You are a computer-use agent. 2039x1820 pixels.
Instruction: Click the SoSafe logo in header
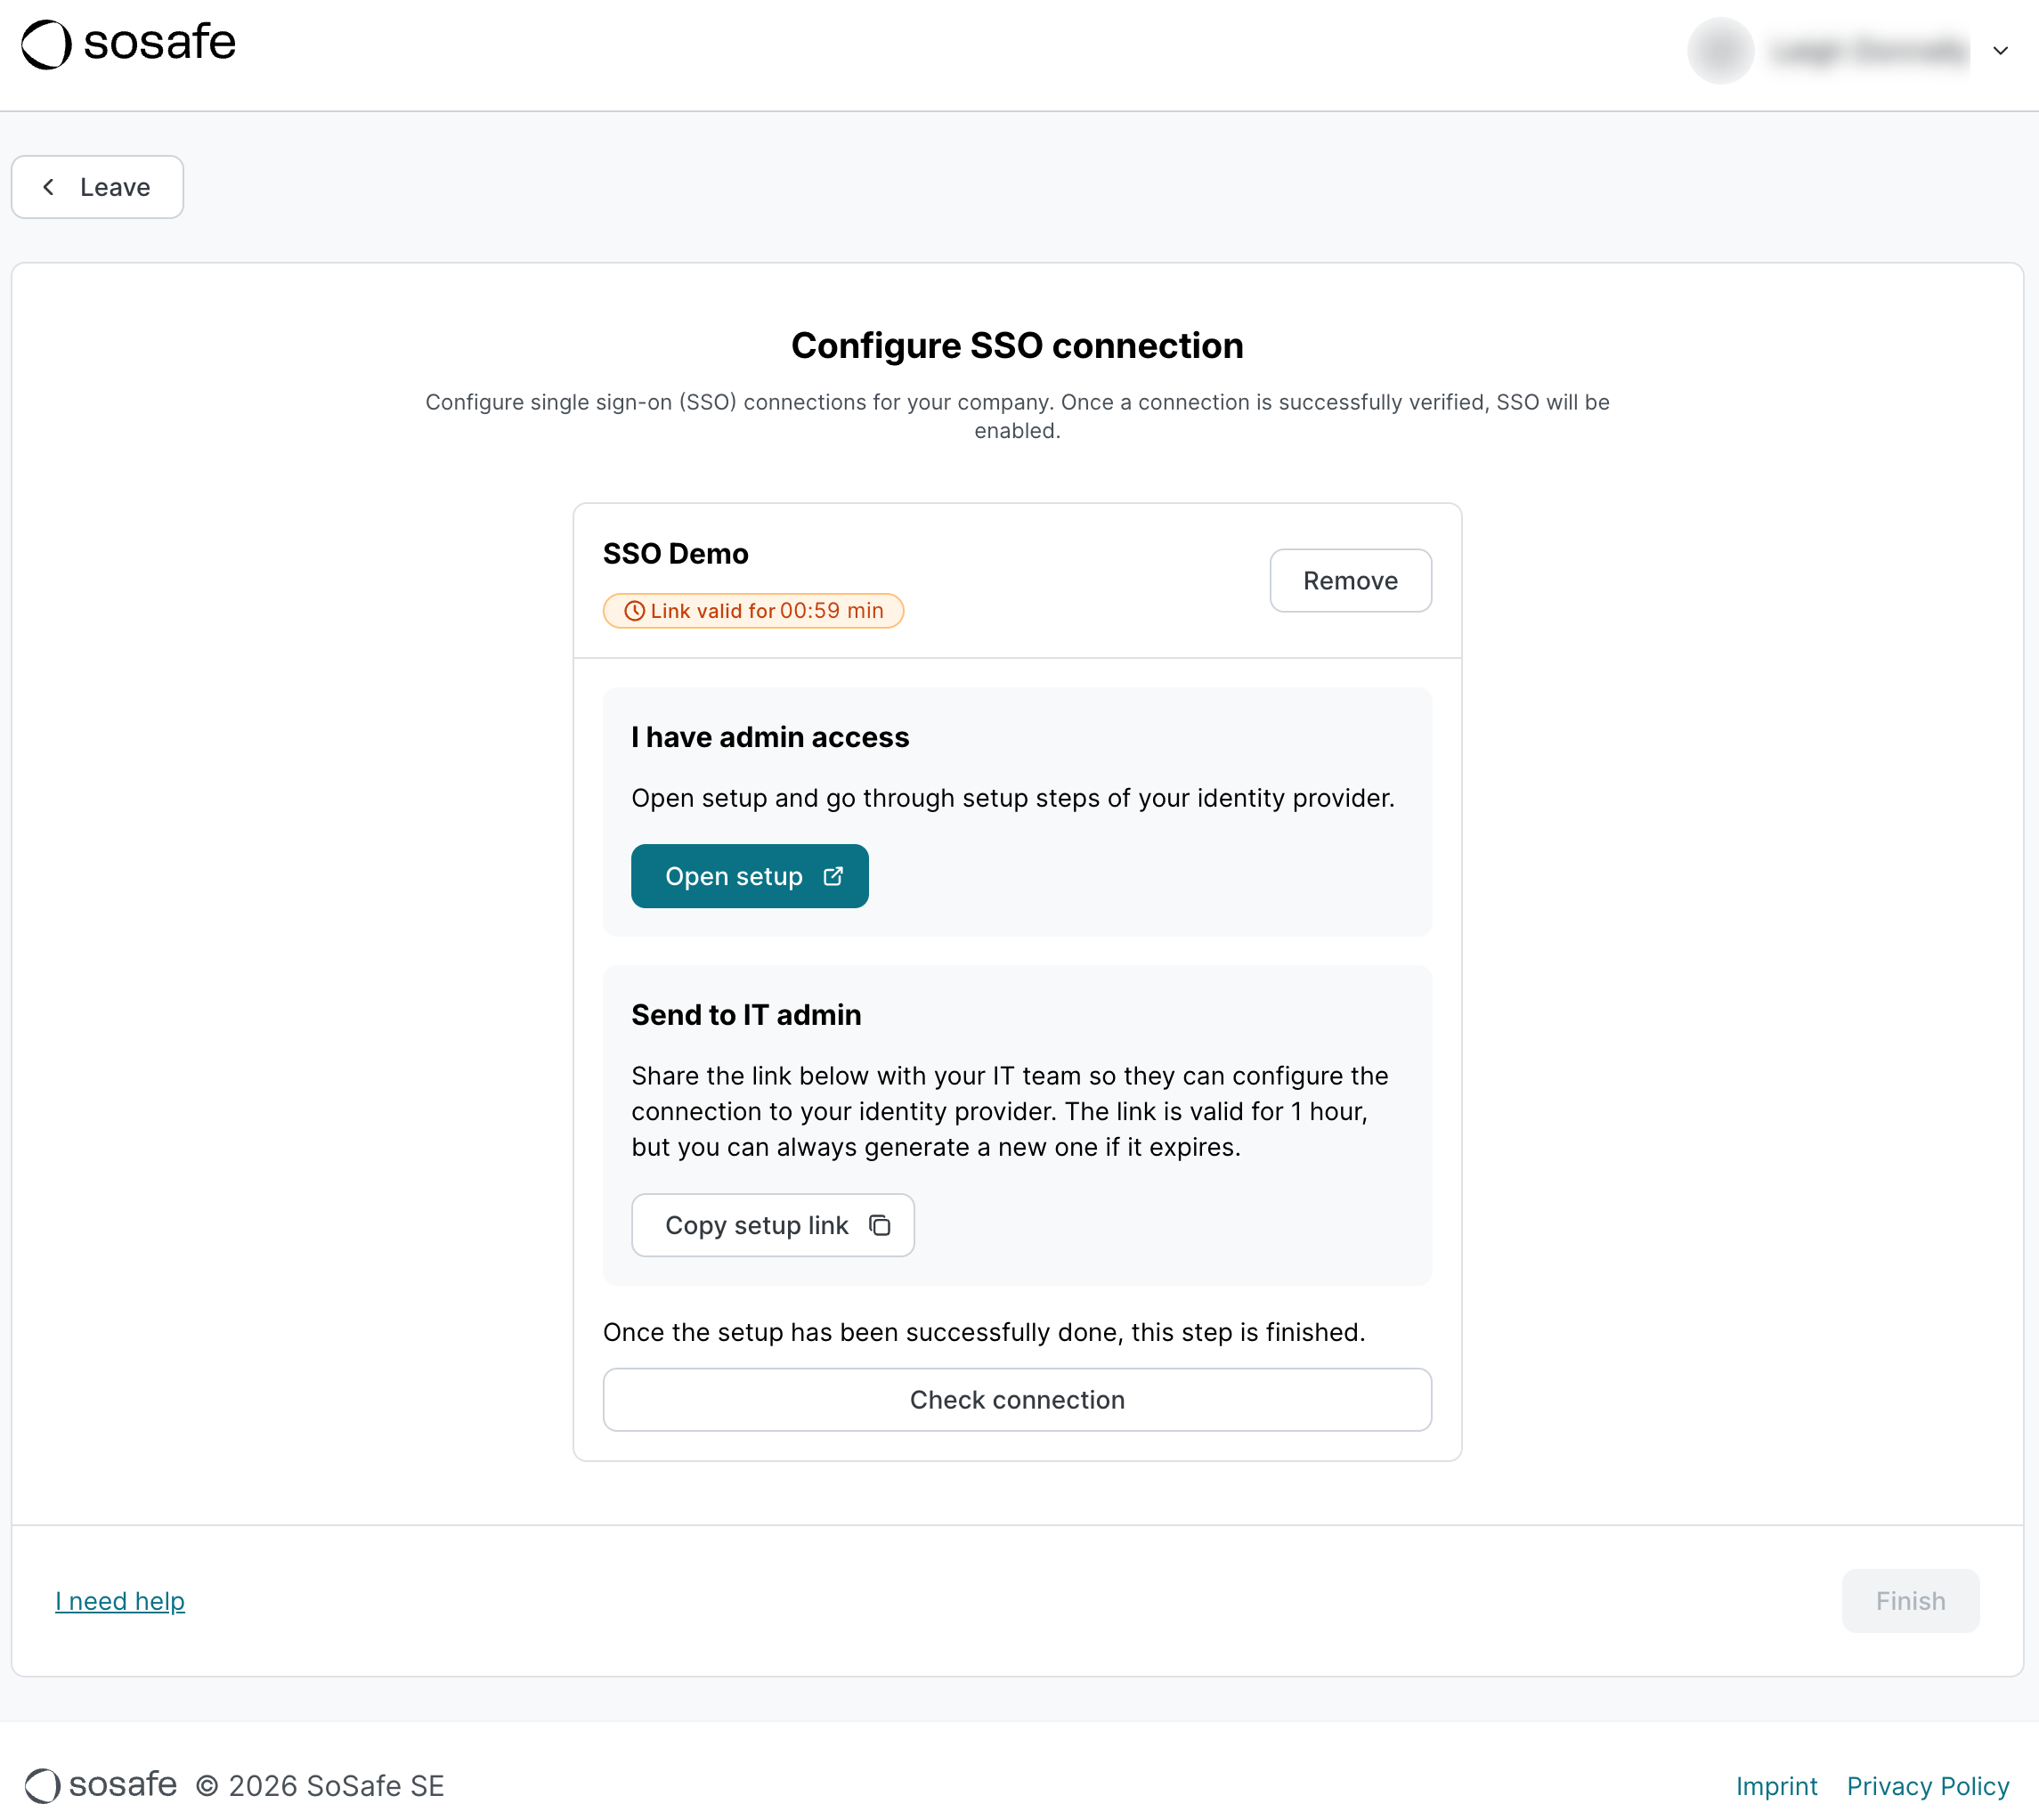[128, 44]
